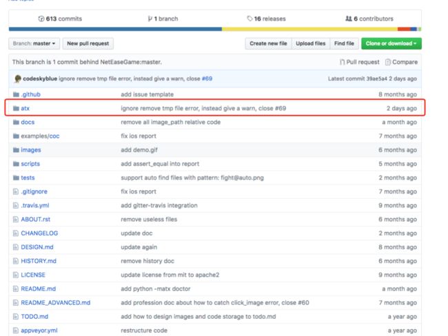Image resolution: width=448 pixels, height=336 pixels.
Task: Click folder icon beside scripts
Action: (16, 164)
